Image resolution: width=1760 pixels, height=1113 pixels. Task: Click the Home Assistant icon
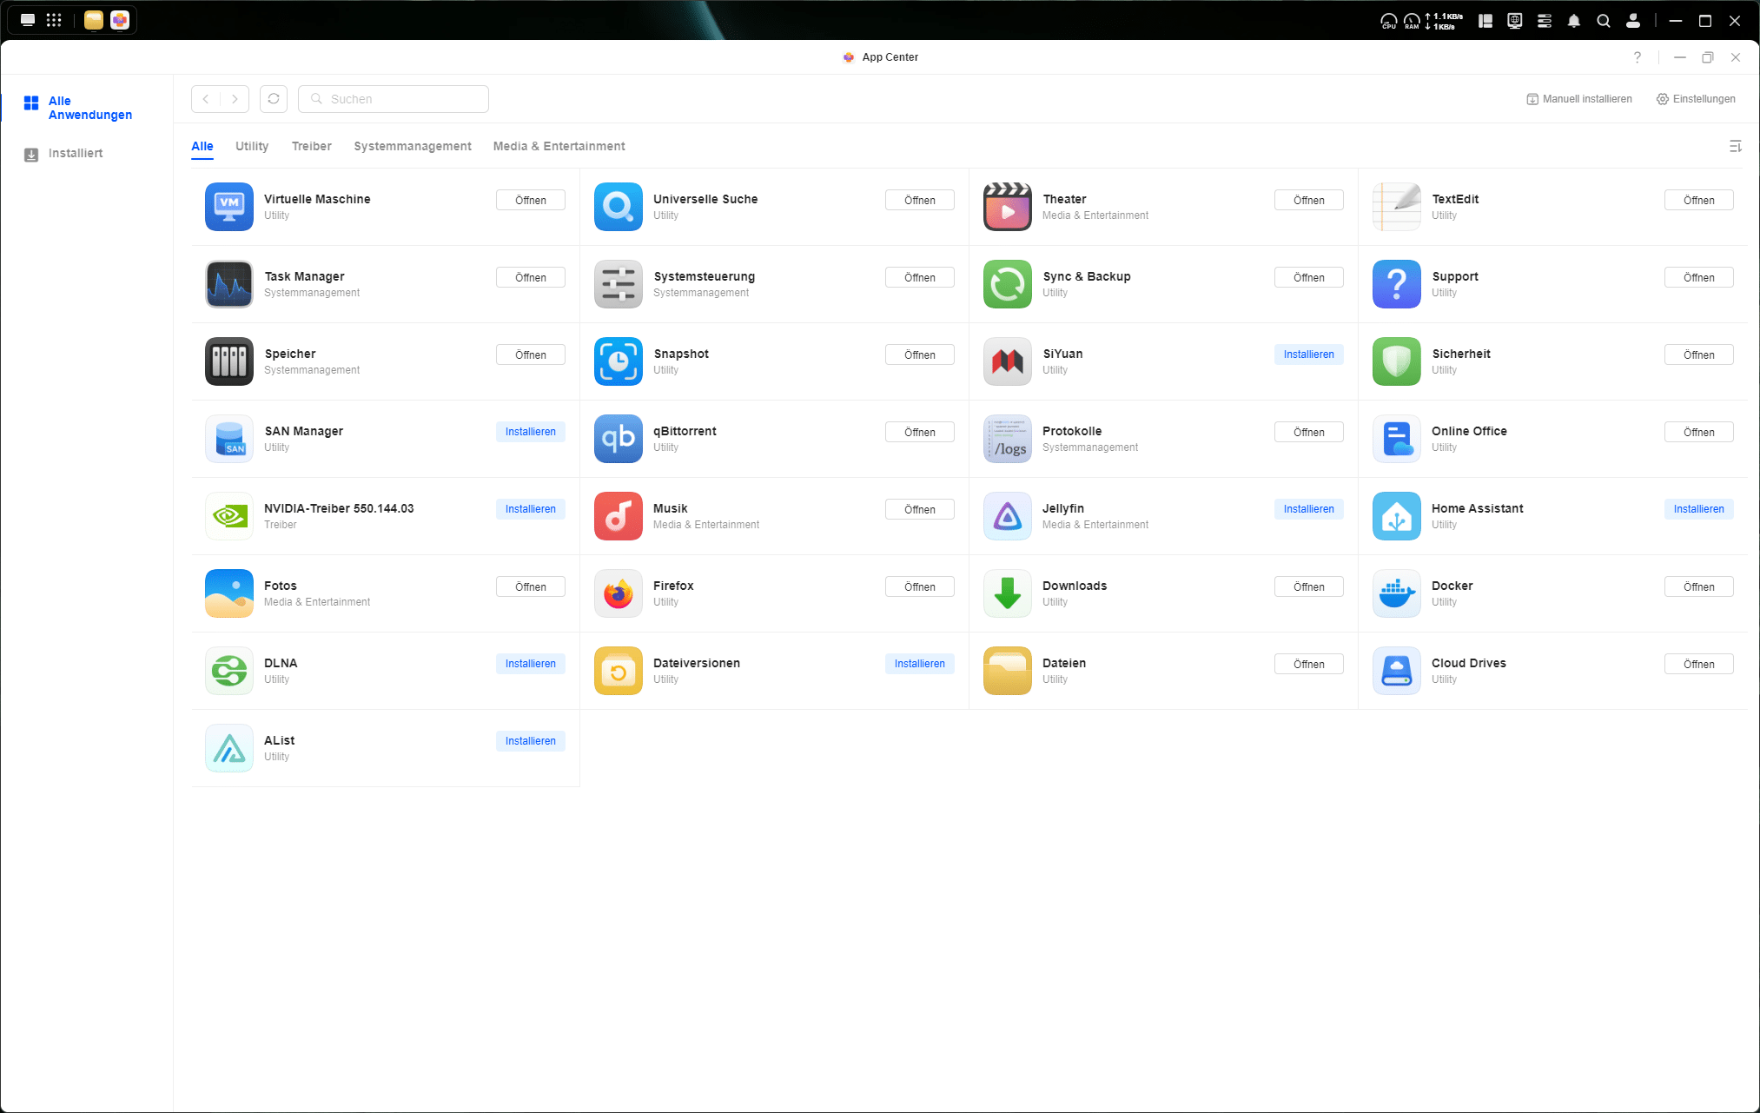pyautogui.click(x=1396, y=516)
